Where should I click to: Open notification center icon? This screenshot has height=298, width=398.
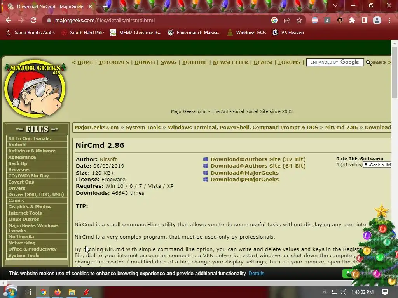[385, 292]
